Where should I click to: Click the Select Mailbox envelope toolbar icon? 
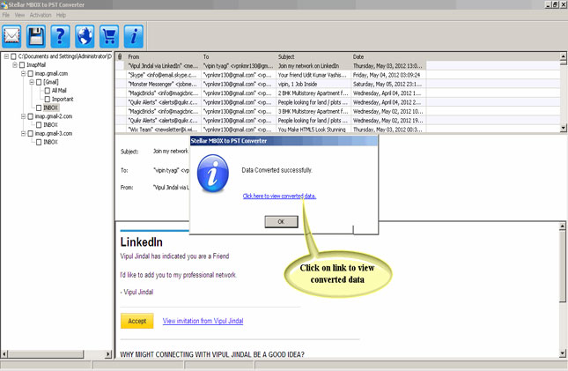pos(11,36)
